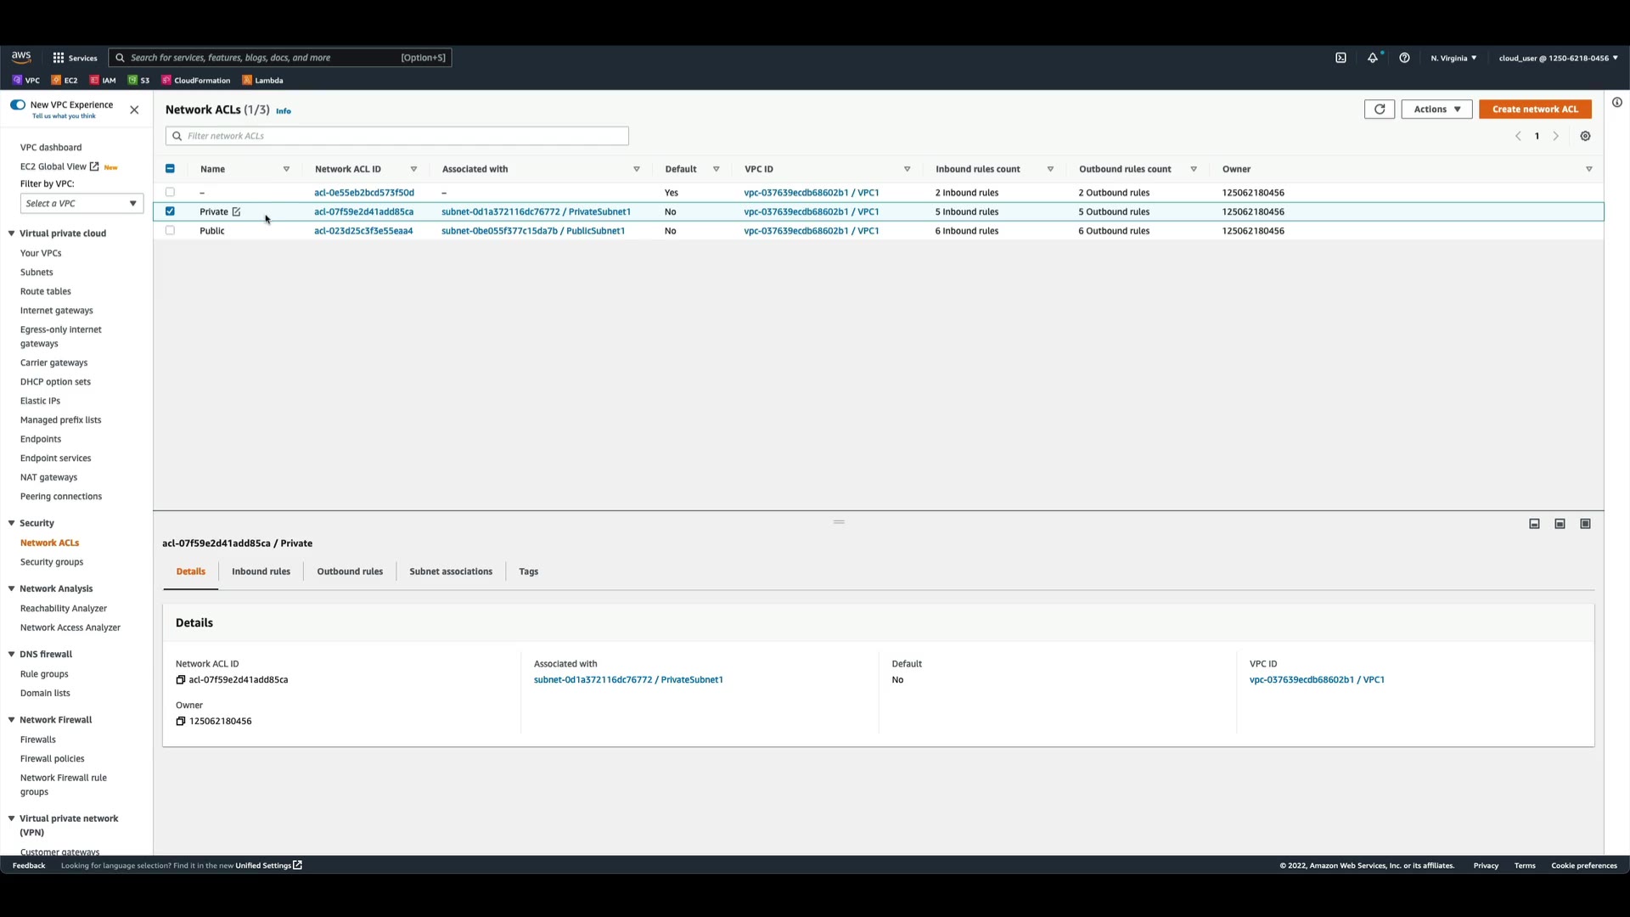Click the refresh Network ACLs button
Screen dimensions: 1630x917
click(x=1379, y=109)
